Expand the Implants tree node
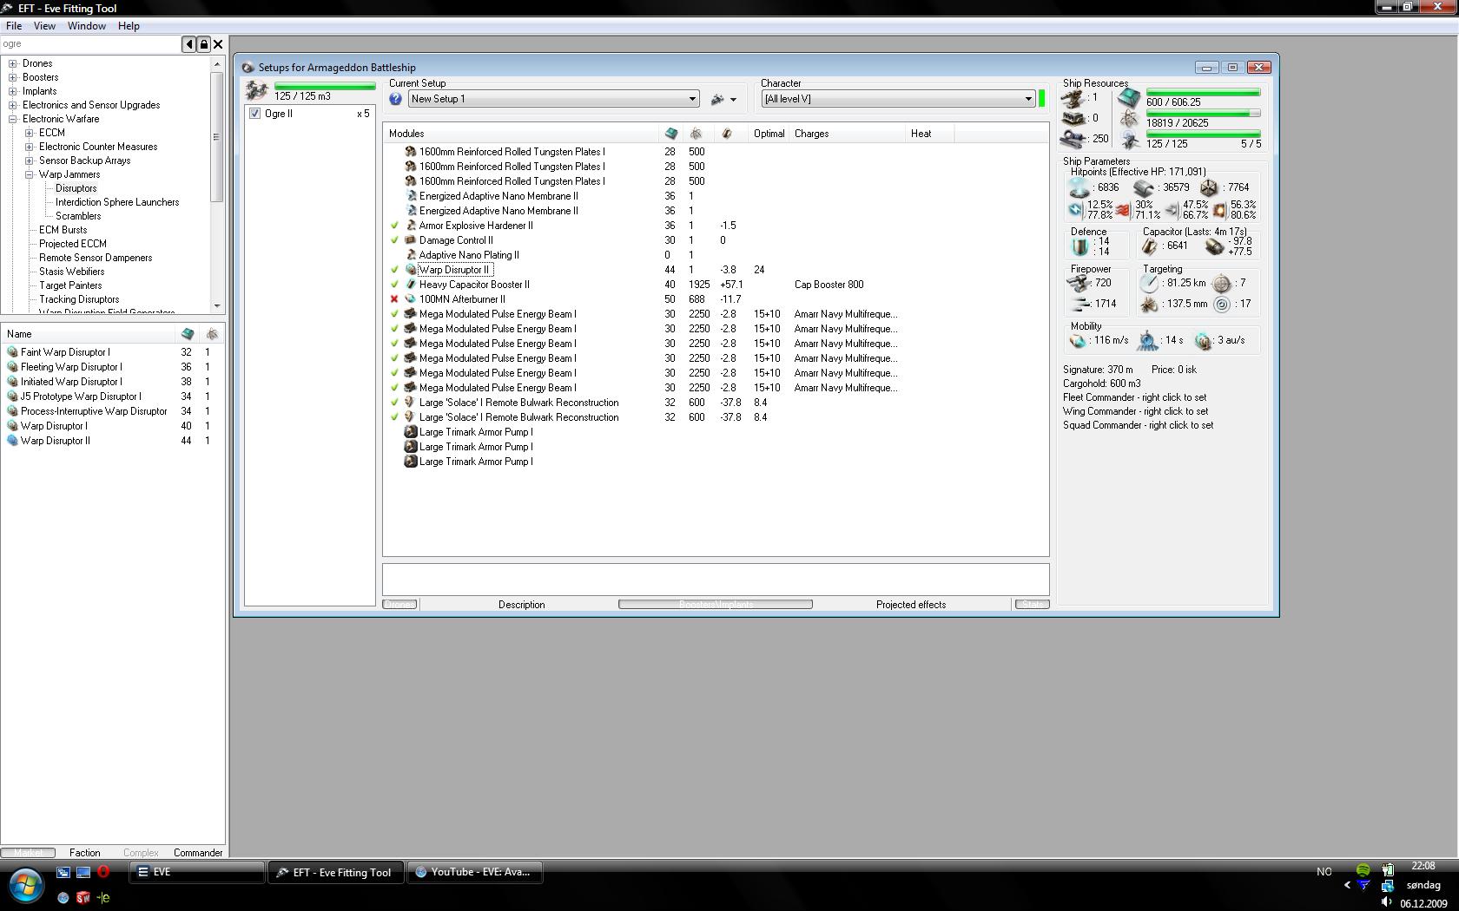Viewport: 1459px width, 911px height. pos(13,91)
